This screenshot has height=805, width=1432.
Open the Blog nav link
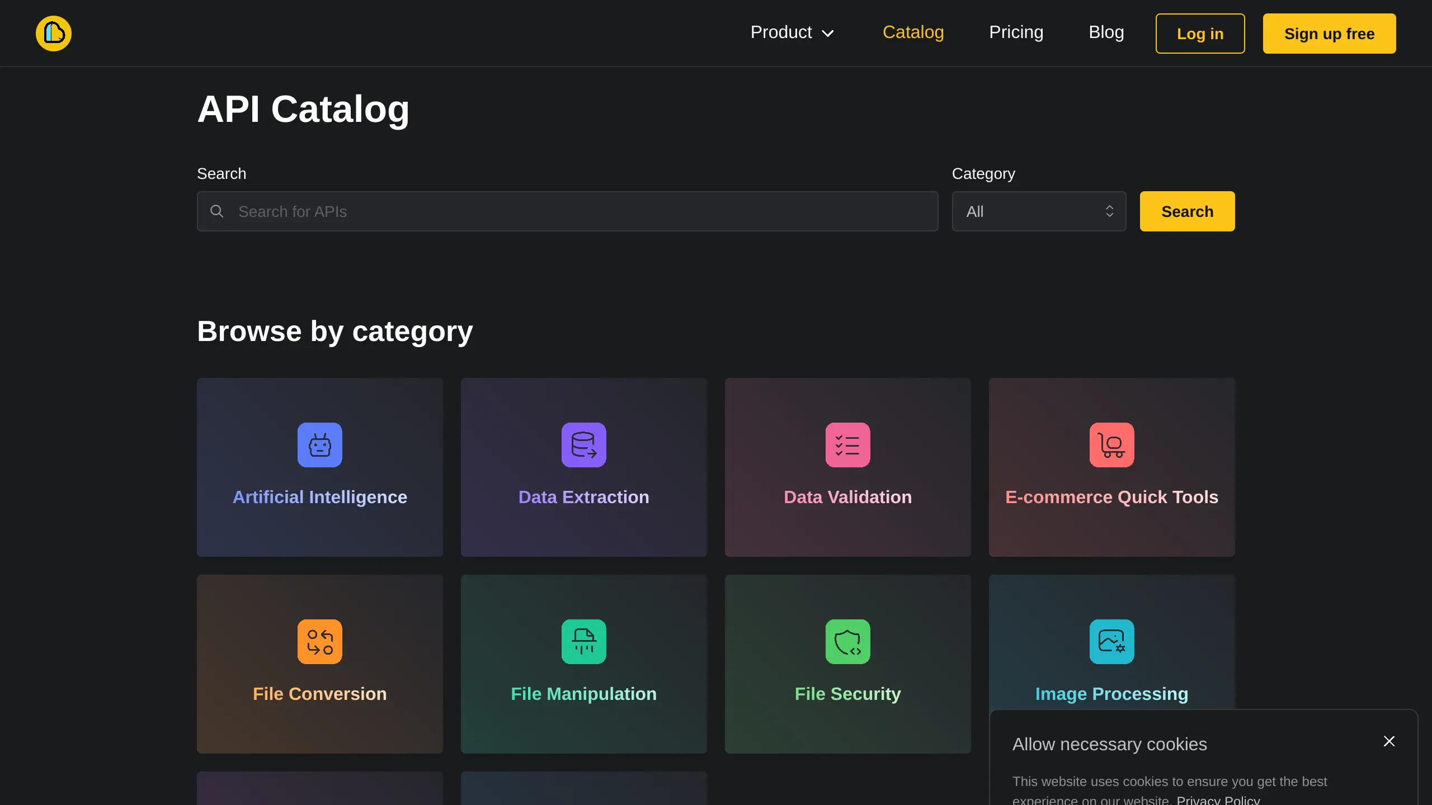point(1106,32)
